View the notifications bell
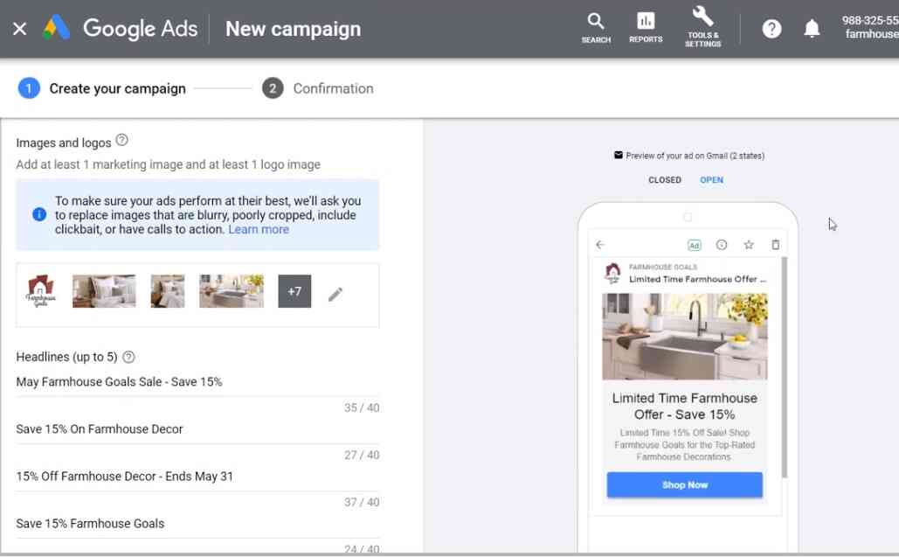This screenshot has height=557, width=899. pyautogui.click(x=812, y=28)
